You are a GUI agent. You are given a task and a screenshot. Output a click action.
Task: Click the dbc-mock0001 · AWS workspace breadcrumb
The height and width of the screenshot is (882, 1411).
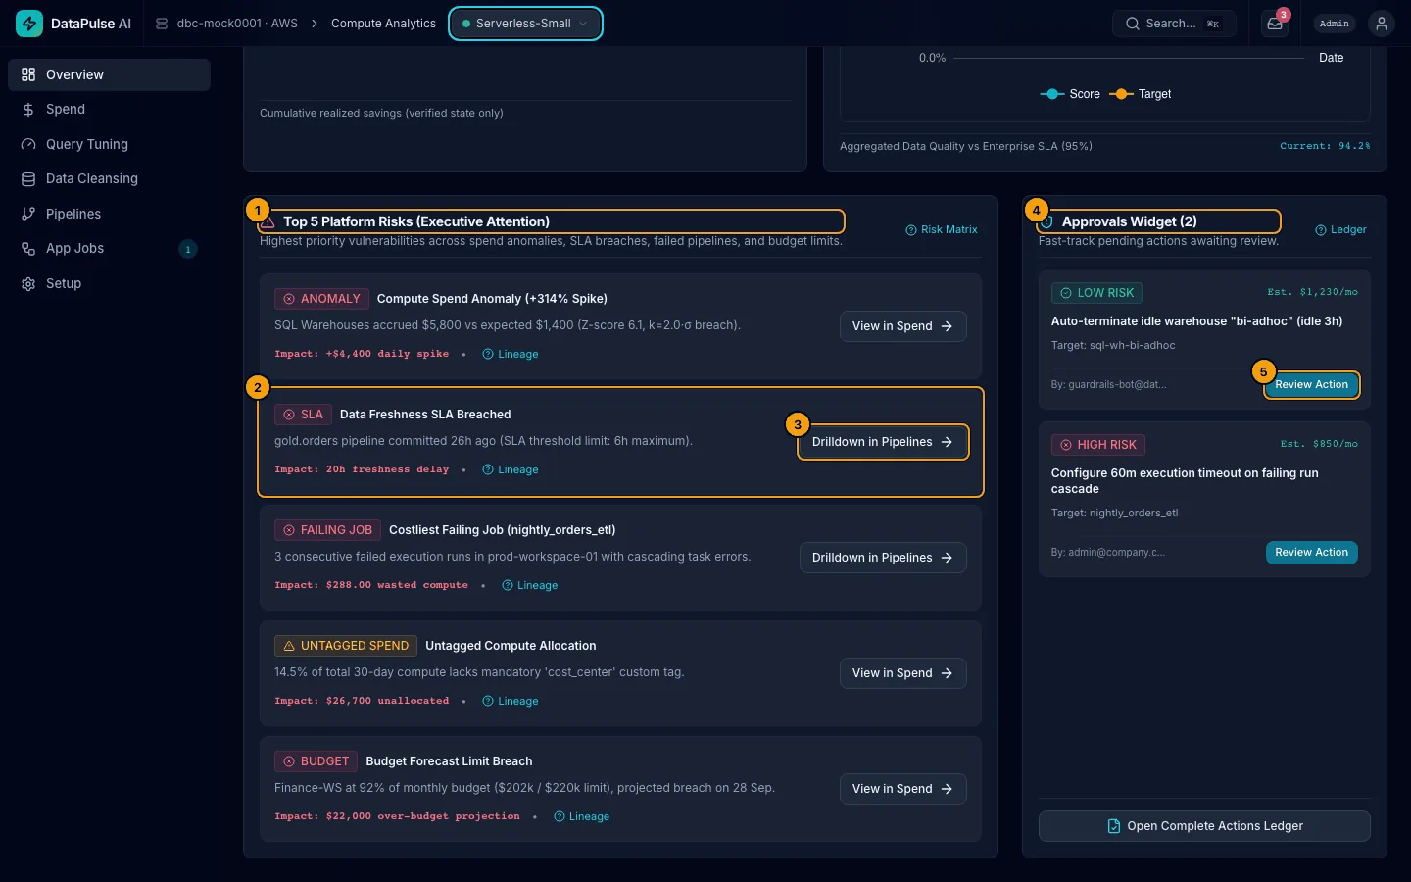(226, 24)
